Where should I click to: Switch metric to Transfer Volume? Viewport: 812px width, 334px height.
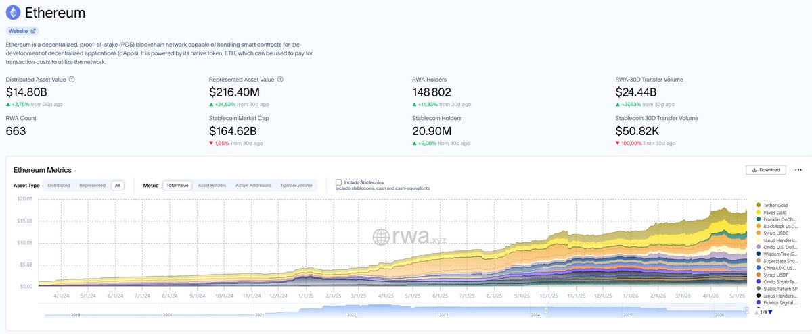coord(296,185)
